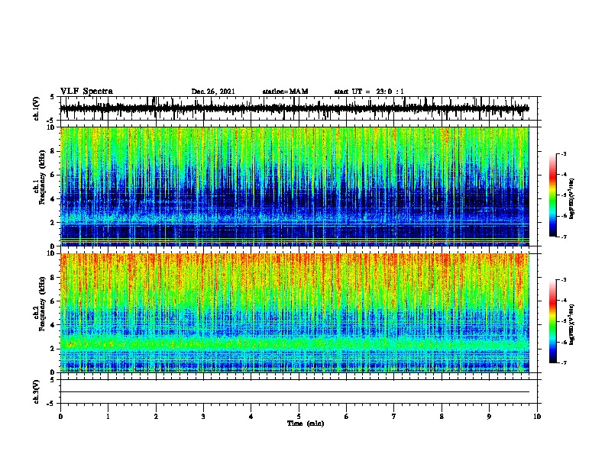Click ch.2 frequency axis tick "6"
The width and height of the screenshot is (605, 467).
pos(53,301)
